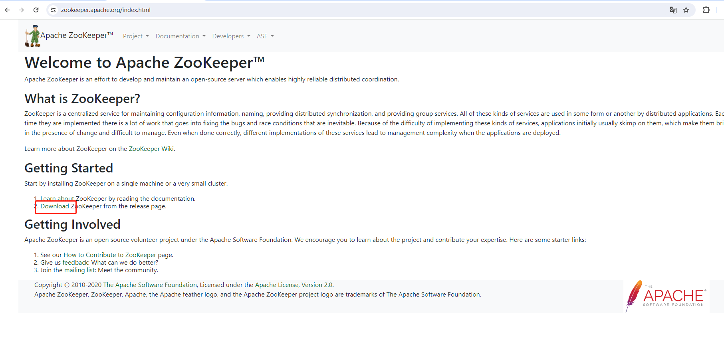Click the 'Copyright © 2010-2020' text
The height and width of the screenshot is (364, 724).
(68, 285)
